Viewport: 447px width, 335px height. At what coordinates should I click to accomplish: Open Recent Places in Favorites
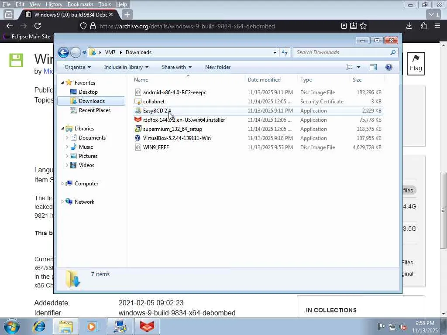point(94,110)
